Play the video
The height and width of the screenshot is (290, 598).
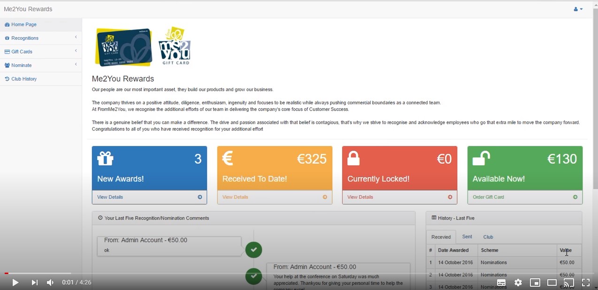[15, 282]
